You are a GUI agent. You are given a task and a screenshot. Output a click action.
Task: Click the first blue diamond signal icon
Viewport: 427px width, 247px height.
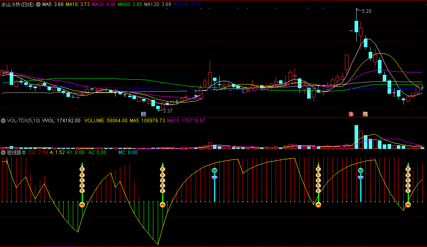coord(215,178)
